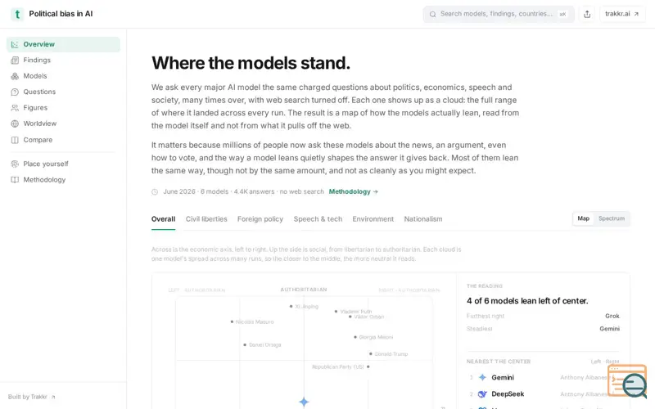The width and height of the screenshot is (655, 409).
Task: Click the Place yourself icon in sidebar
Action: [x=15, y=164]
